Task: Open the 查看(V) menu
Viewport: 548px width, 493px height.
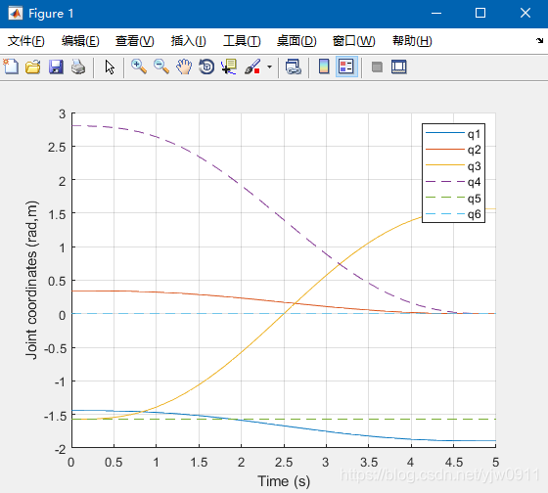Action: [x=135, y=41]
